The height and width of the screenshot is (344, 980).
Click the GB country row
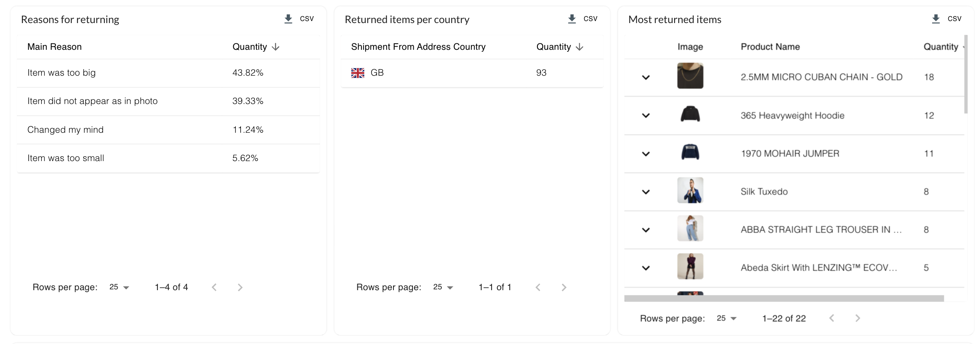472,73
